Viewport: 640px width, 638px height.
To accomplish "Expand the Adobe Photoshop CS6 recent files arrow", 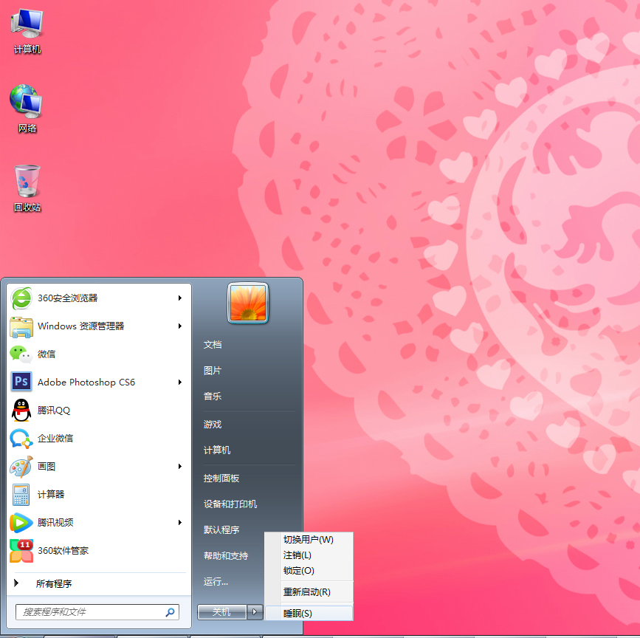I will (x=180, y=383).
